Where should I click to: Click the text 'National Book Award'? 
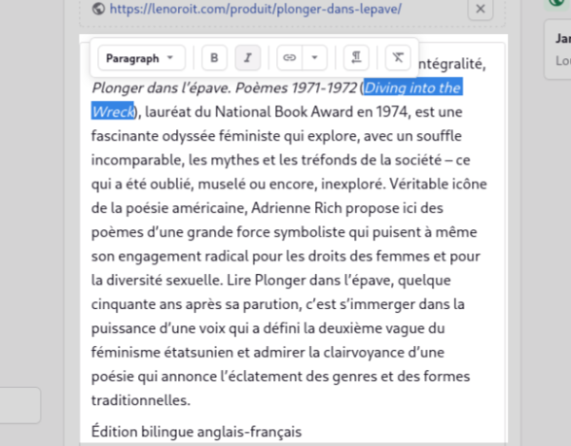click(x=284, y=112)
